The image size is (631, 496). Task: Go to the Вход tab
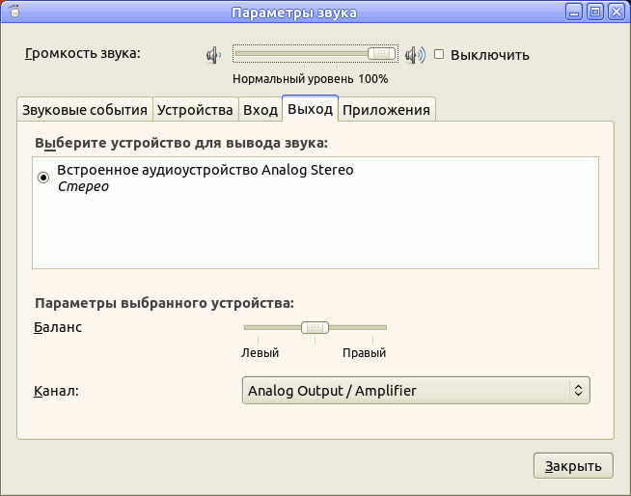(260, 109)
